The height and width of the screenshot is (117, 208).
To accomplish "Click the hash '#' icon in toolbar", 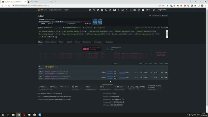I will point(118,10).
